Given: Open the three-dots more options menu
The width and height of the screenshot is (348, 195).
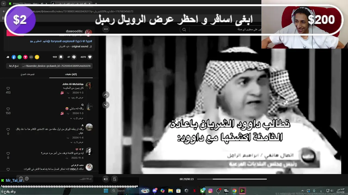Looking at the screenshot, I should 106,29.
